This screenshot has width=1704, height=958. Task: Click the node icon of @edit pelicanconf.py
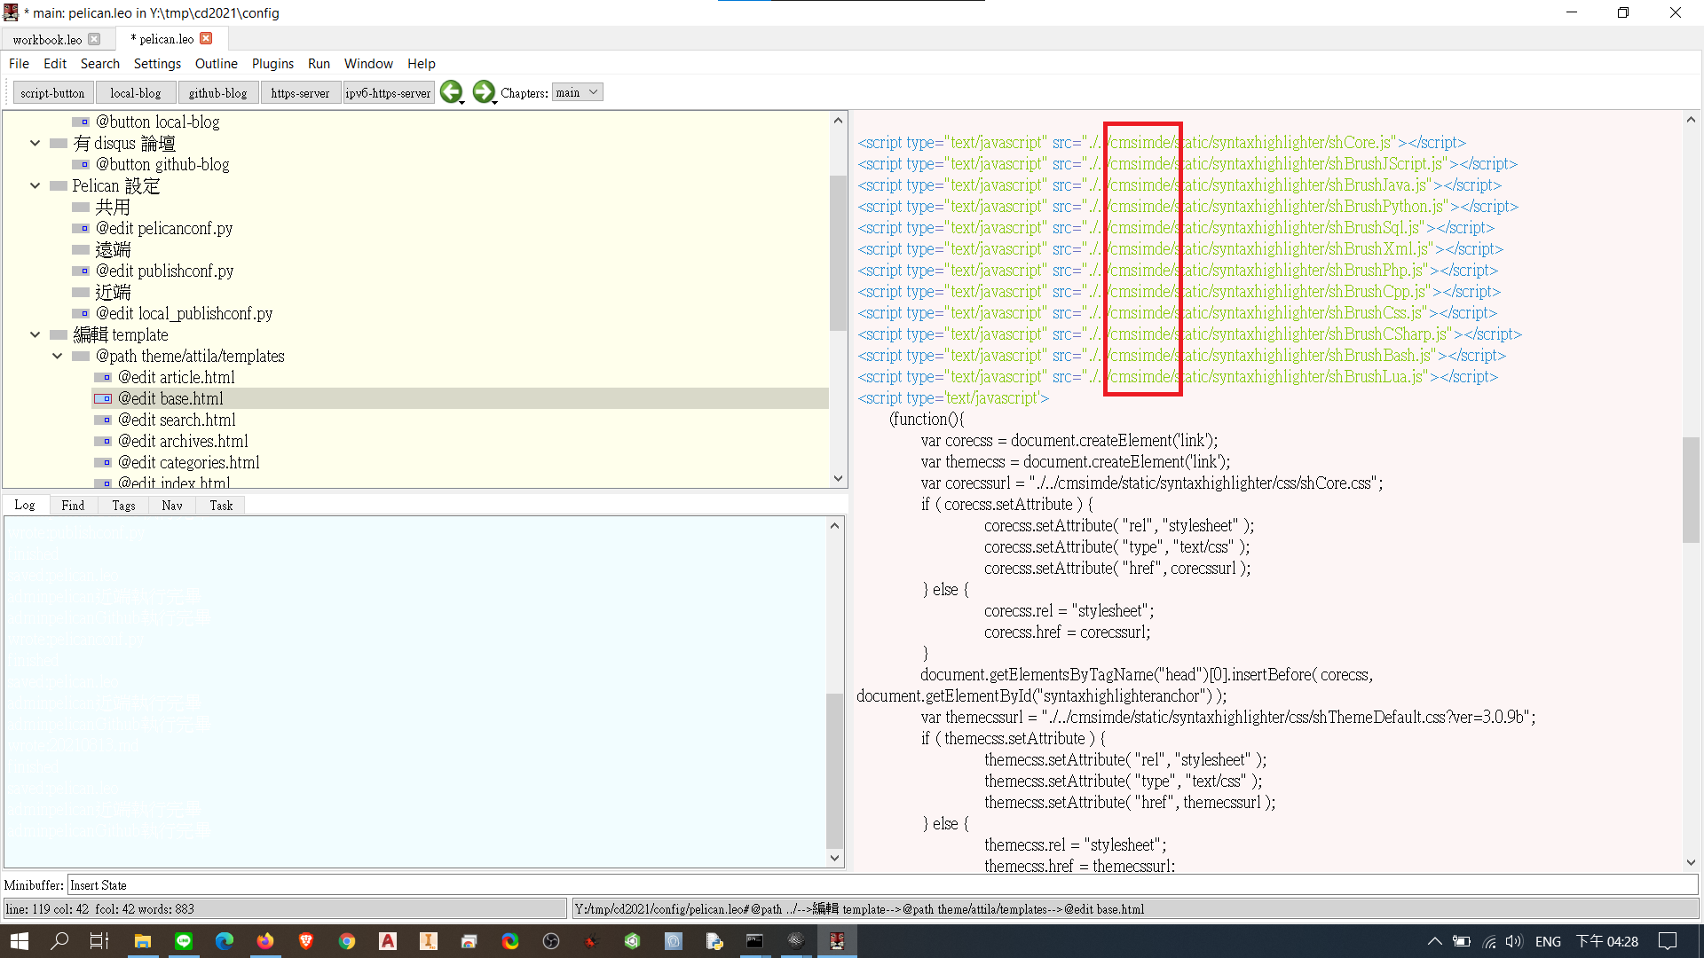(81, 229)
